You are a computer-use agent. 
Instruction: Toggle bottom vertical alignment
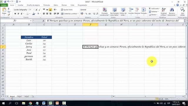[x=50, y=10]
